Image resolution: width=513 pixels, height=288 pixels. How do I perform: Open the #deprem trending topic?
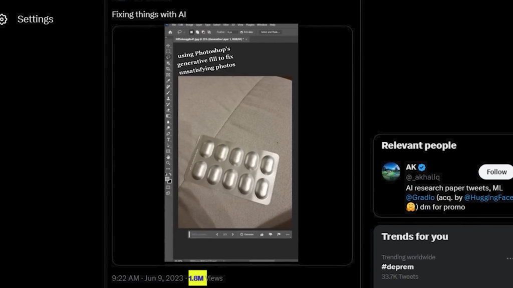pos(397,267)
